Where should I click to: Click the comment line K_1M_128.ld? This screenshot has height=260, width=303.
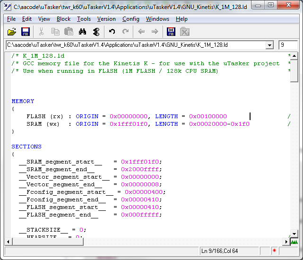[x=38, y=56]
